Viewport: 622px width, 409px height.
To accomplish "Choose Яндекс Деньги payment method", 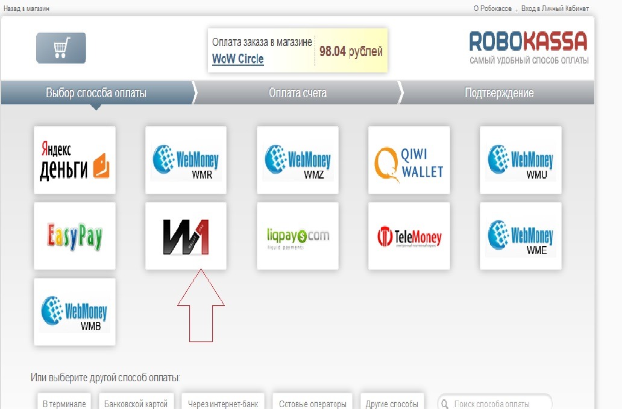I will pos(75,160).
